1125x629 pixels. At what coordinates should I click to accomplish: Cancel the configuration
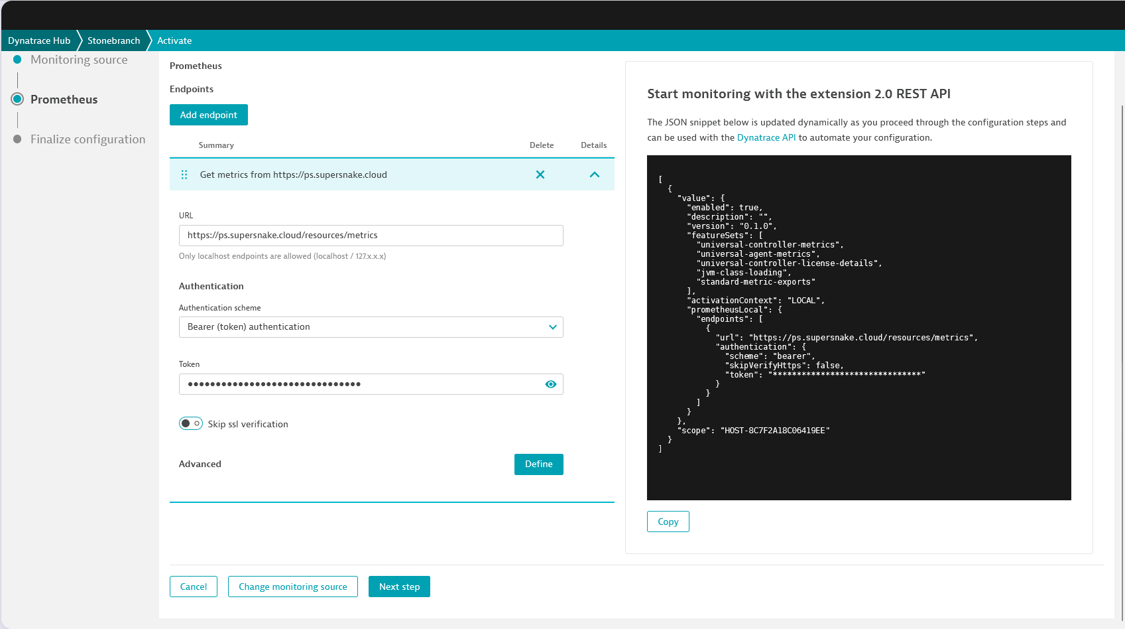pos(194,587)
